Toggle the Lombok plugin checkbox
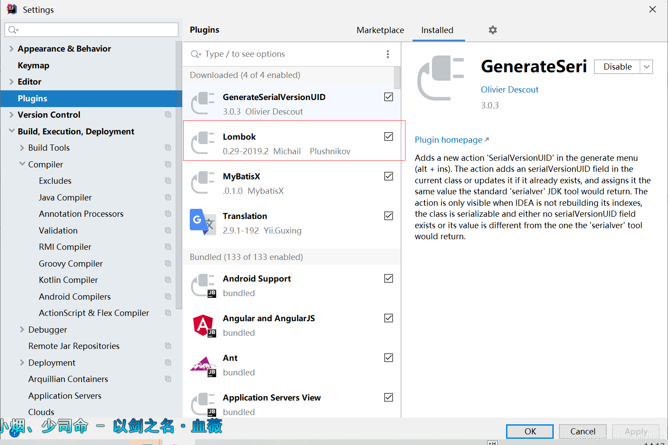 [389, 137]
